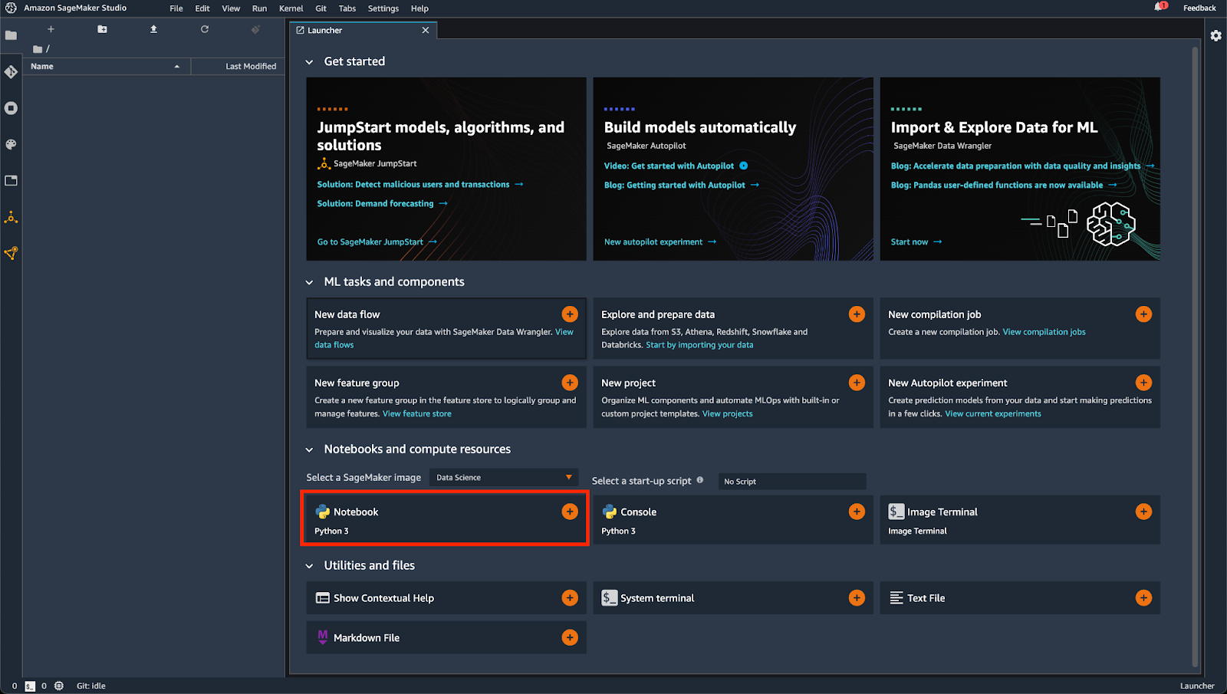Open the SageMaker image dropdown
Viewport: 1227px width, 694px height.
tap(504, 477)
